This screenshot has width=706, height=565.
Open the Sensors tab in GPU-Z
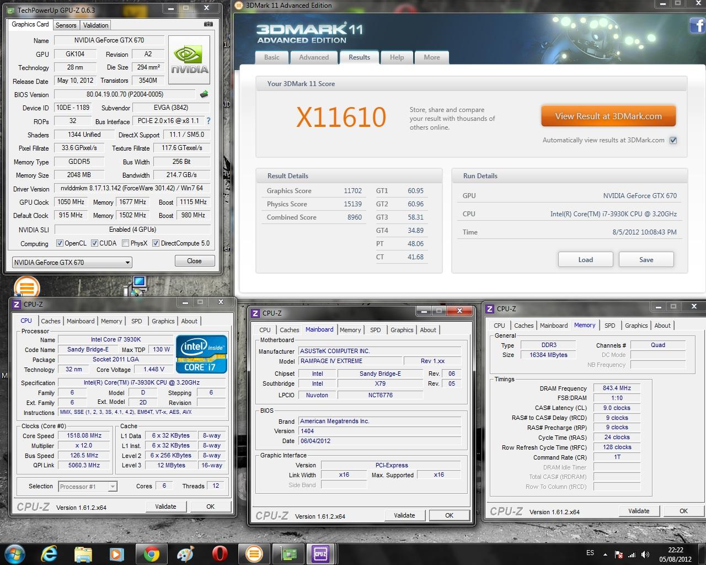coord(66,25)
